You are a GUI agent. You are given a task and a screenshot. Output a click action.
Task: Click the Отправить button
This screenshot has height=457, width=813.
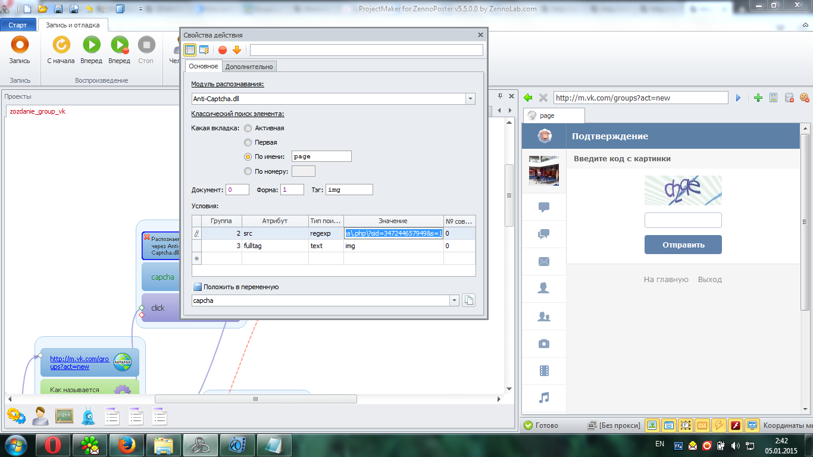(683, 245)
